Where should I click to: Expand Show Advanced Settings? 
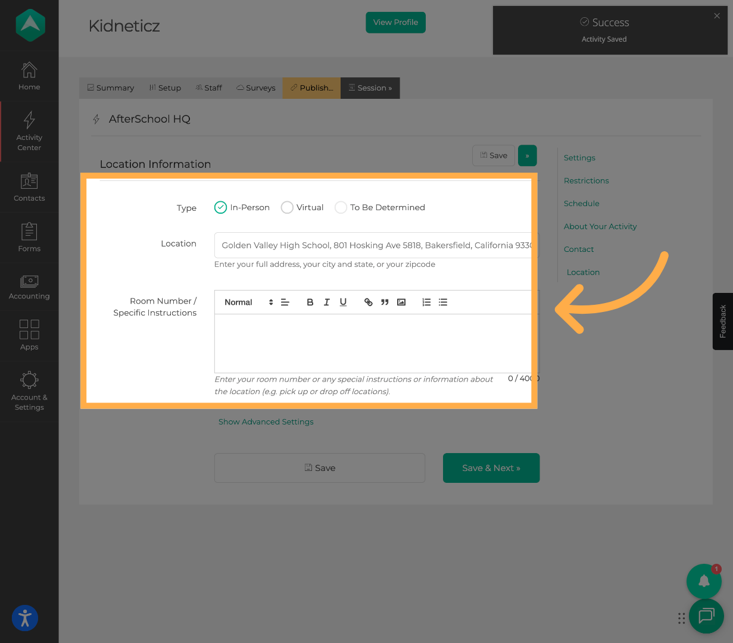pyautogui.click(x=266, y=422)
